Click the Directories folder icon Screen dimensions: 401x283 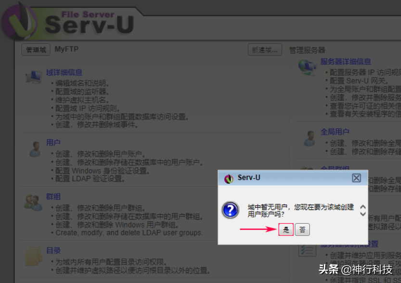coord(34,257)
